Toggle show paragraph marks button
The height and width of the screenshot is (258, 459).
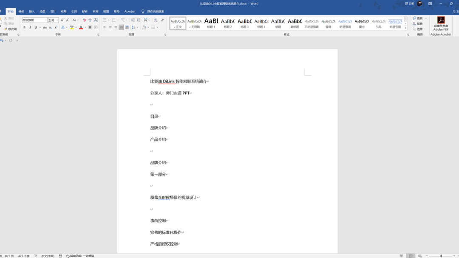[162, 20]
